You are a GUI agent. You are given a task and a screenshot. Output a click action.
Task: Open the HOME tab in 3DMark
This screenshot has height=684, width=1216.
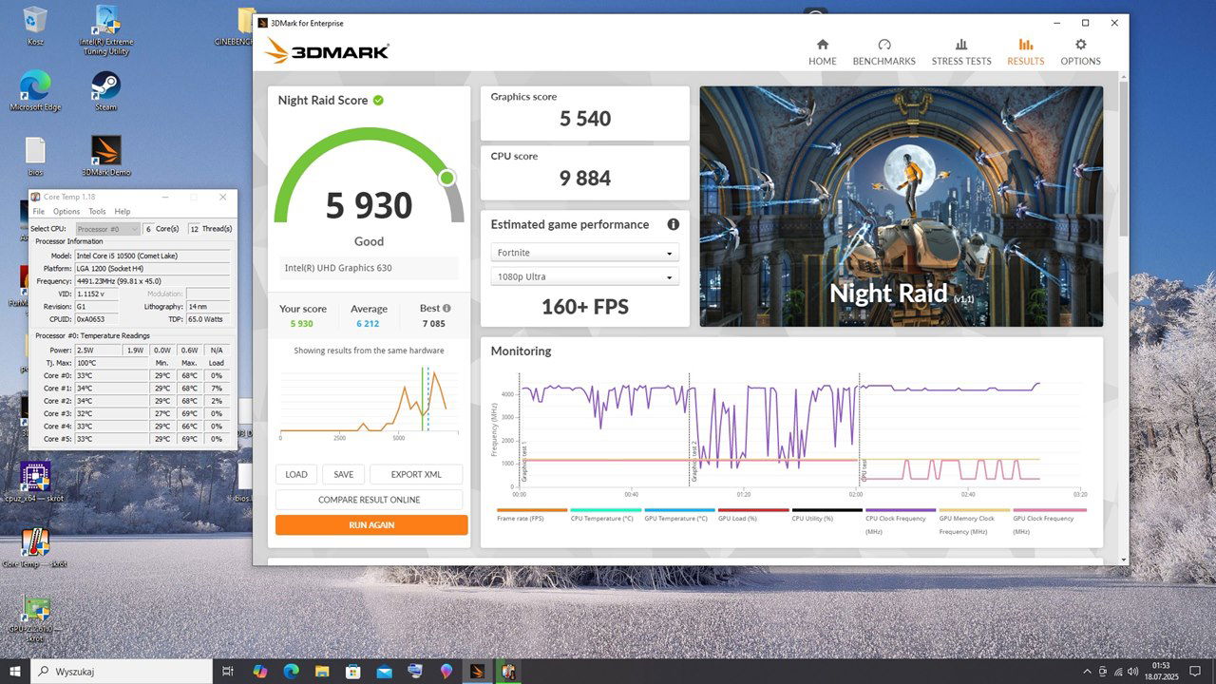822,52
